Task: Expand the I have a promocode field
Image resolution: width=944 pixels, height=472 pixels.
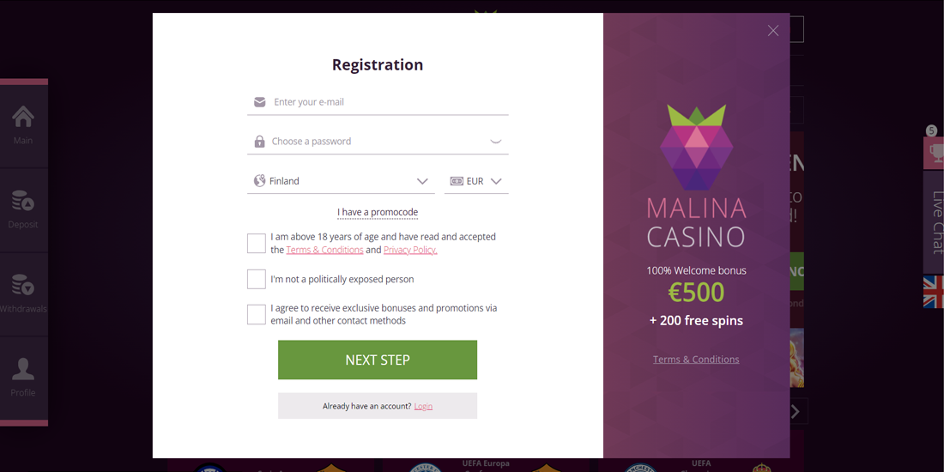Action: click(x=378, y=212)
